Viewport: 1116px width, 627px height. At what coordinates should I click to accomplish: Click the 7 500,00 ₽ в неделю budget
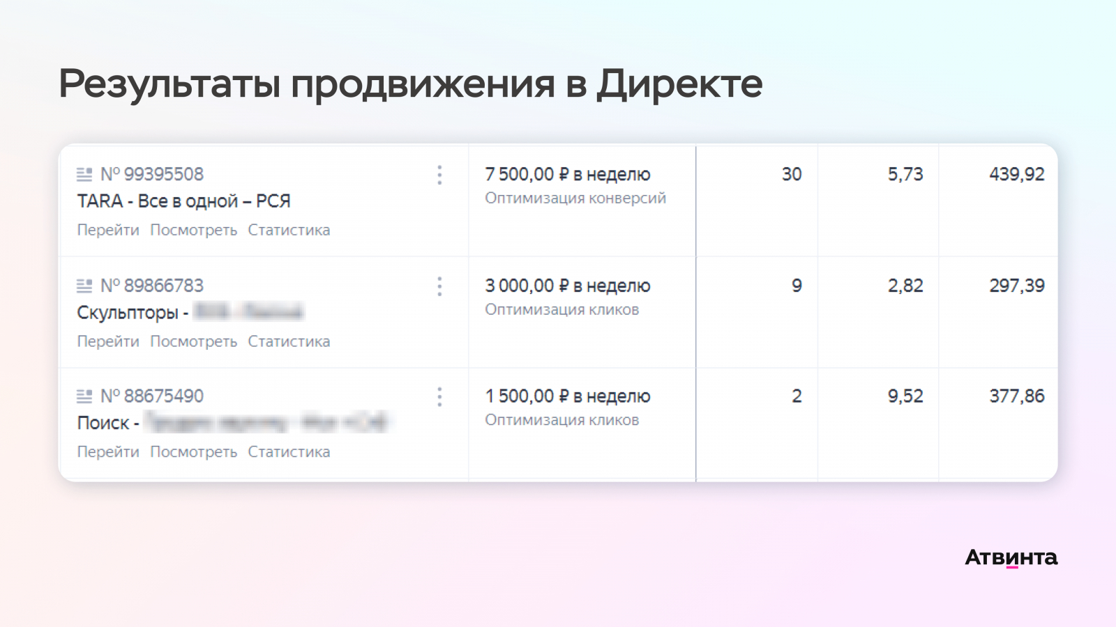pyautogui.click(x=568, y=174)
